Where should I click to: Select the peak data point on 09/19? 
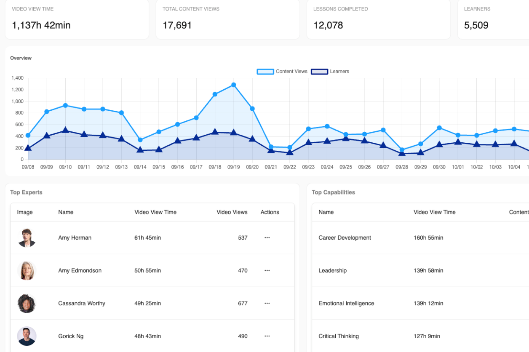click(234, 85)
